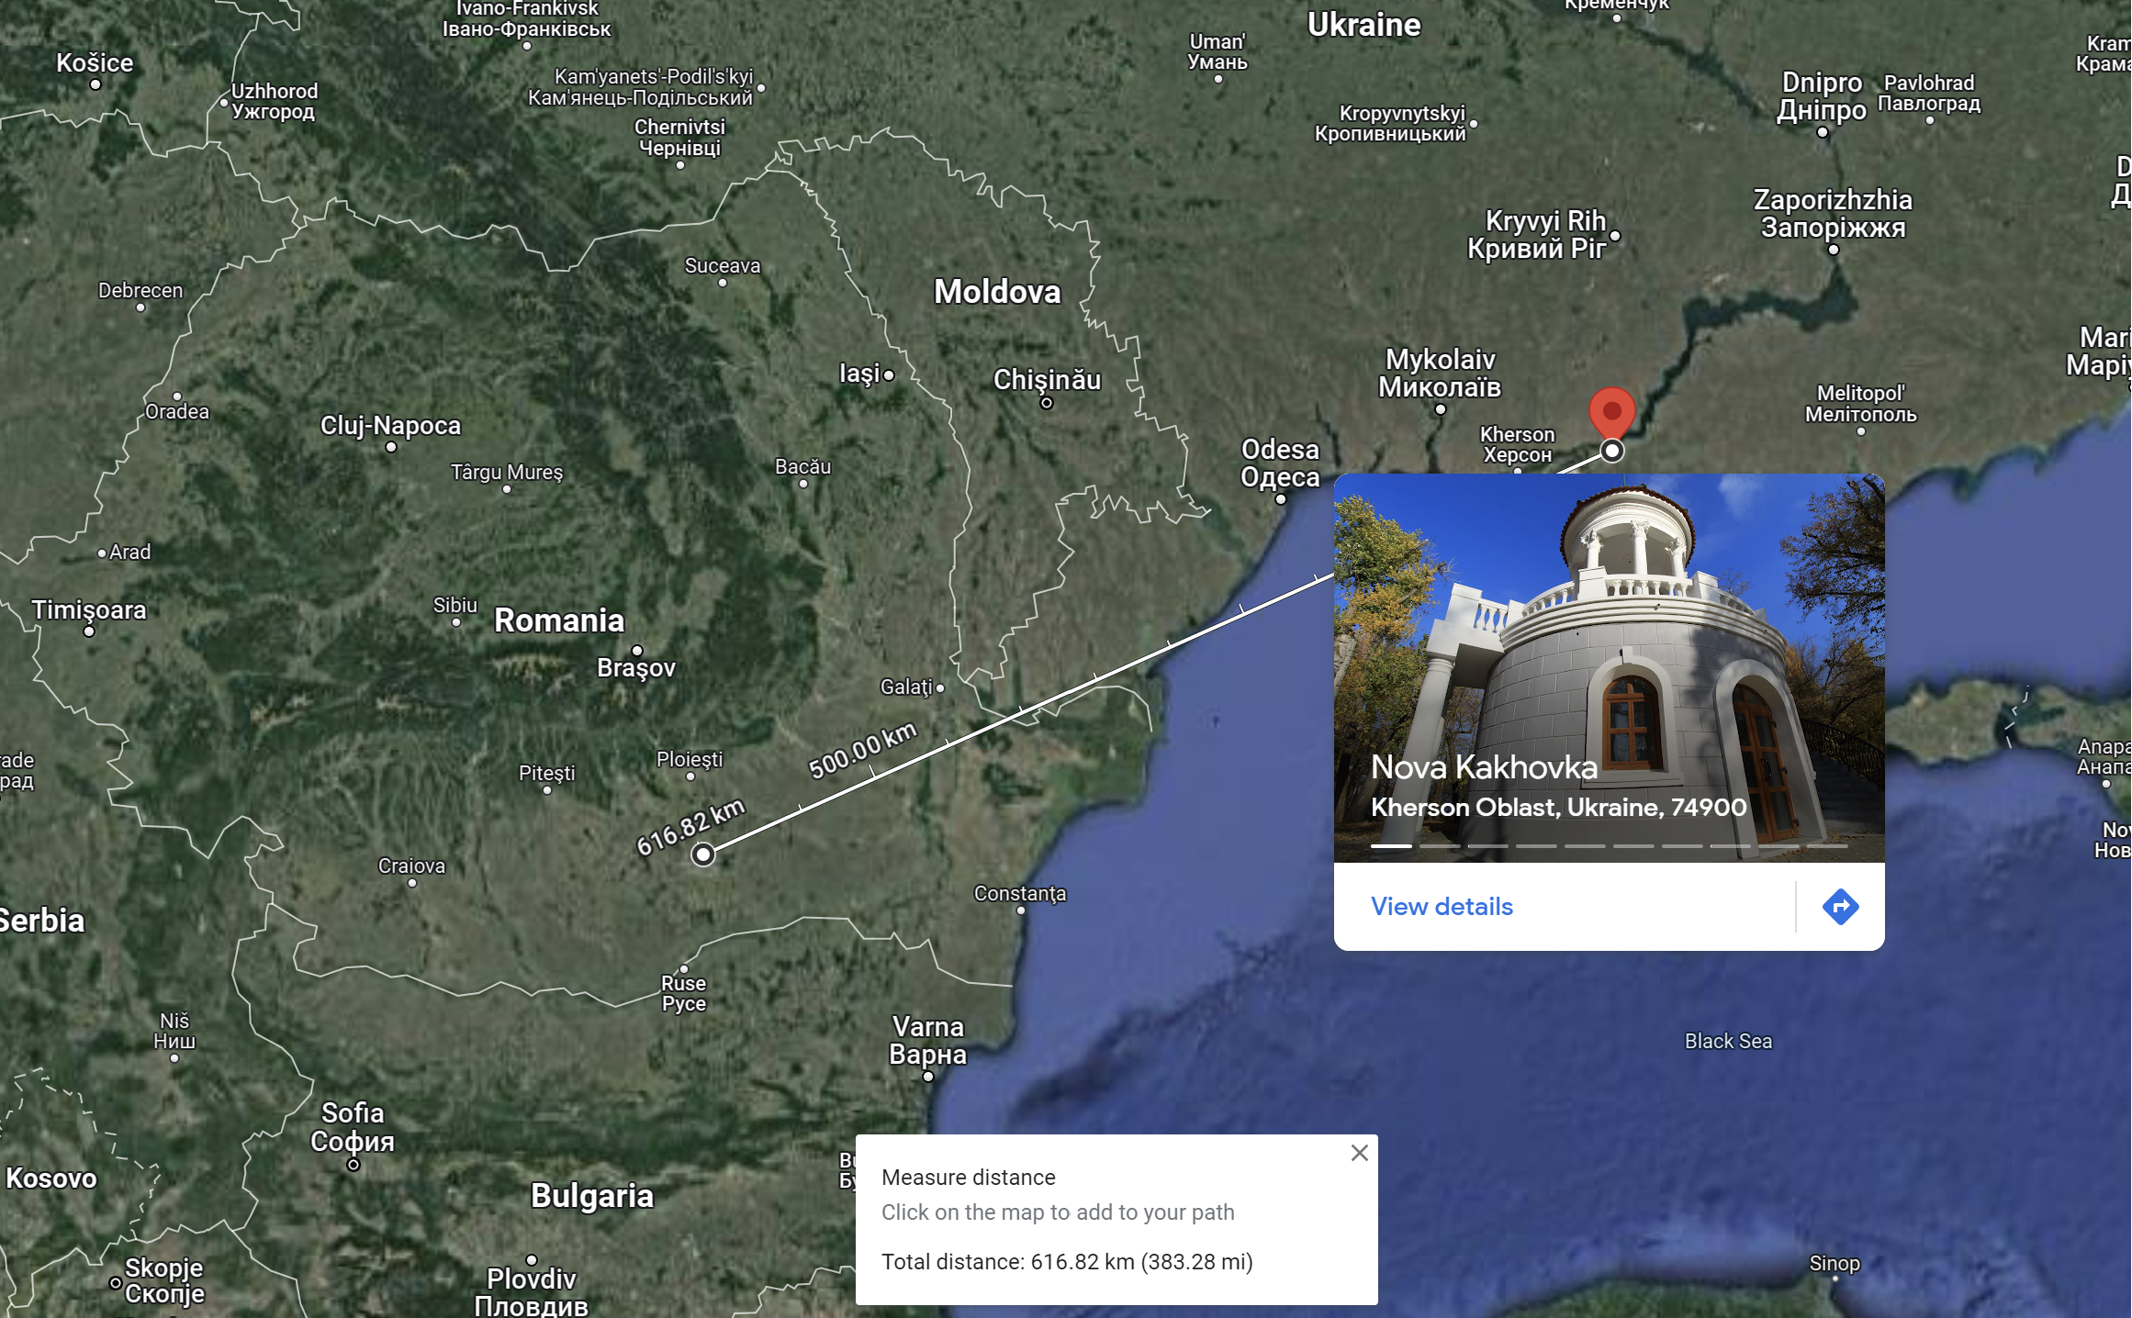Click the Moldova country label
This screenshot has width=2132, height=1318.
coord(997,292)
